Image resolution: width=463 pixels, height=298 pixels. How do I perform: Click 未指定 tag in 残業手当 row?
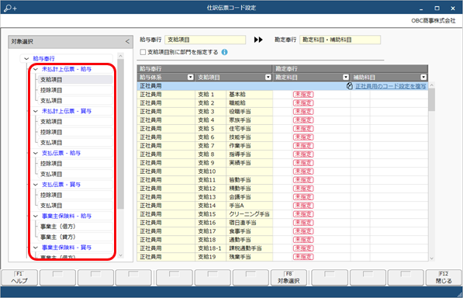303,257
